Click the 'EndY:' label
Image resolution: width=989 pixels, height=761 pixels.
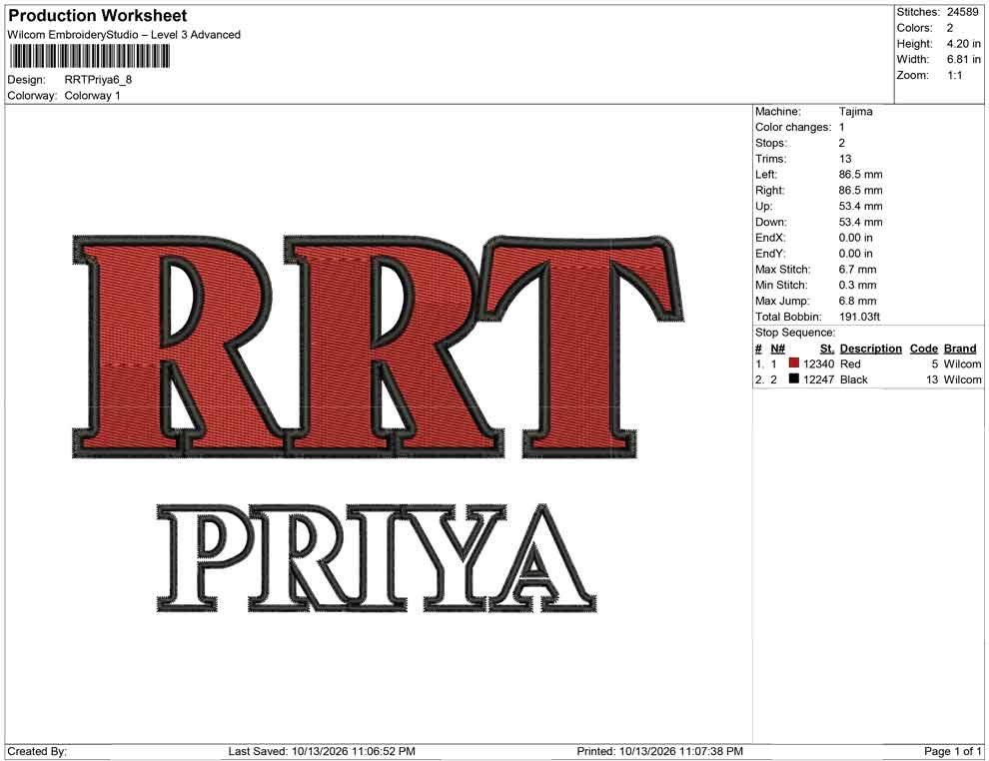click(x=770, y=254)
